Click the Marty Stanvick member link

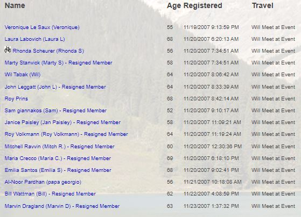point(58,63)
